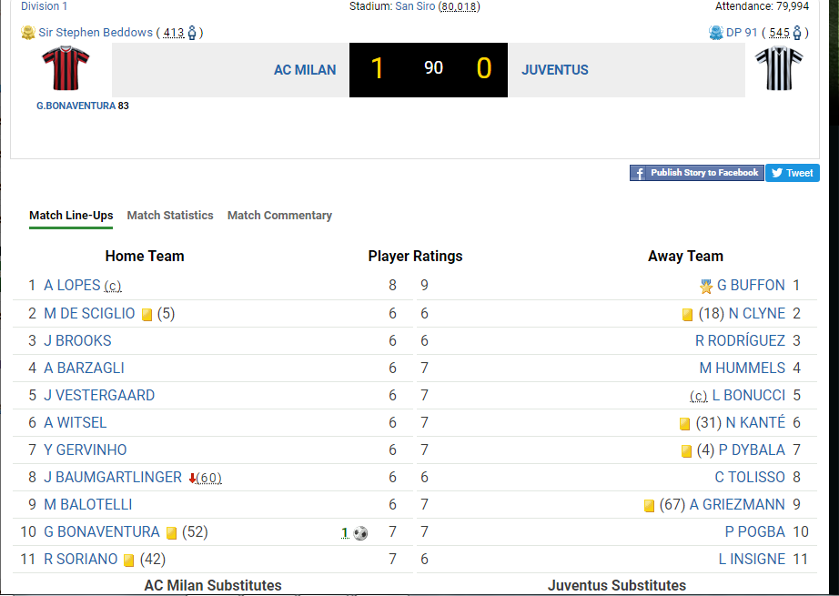Click the G.BONAVENTURA scorer link under the score
Viewport: 839px width, 596px height.
76,106
